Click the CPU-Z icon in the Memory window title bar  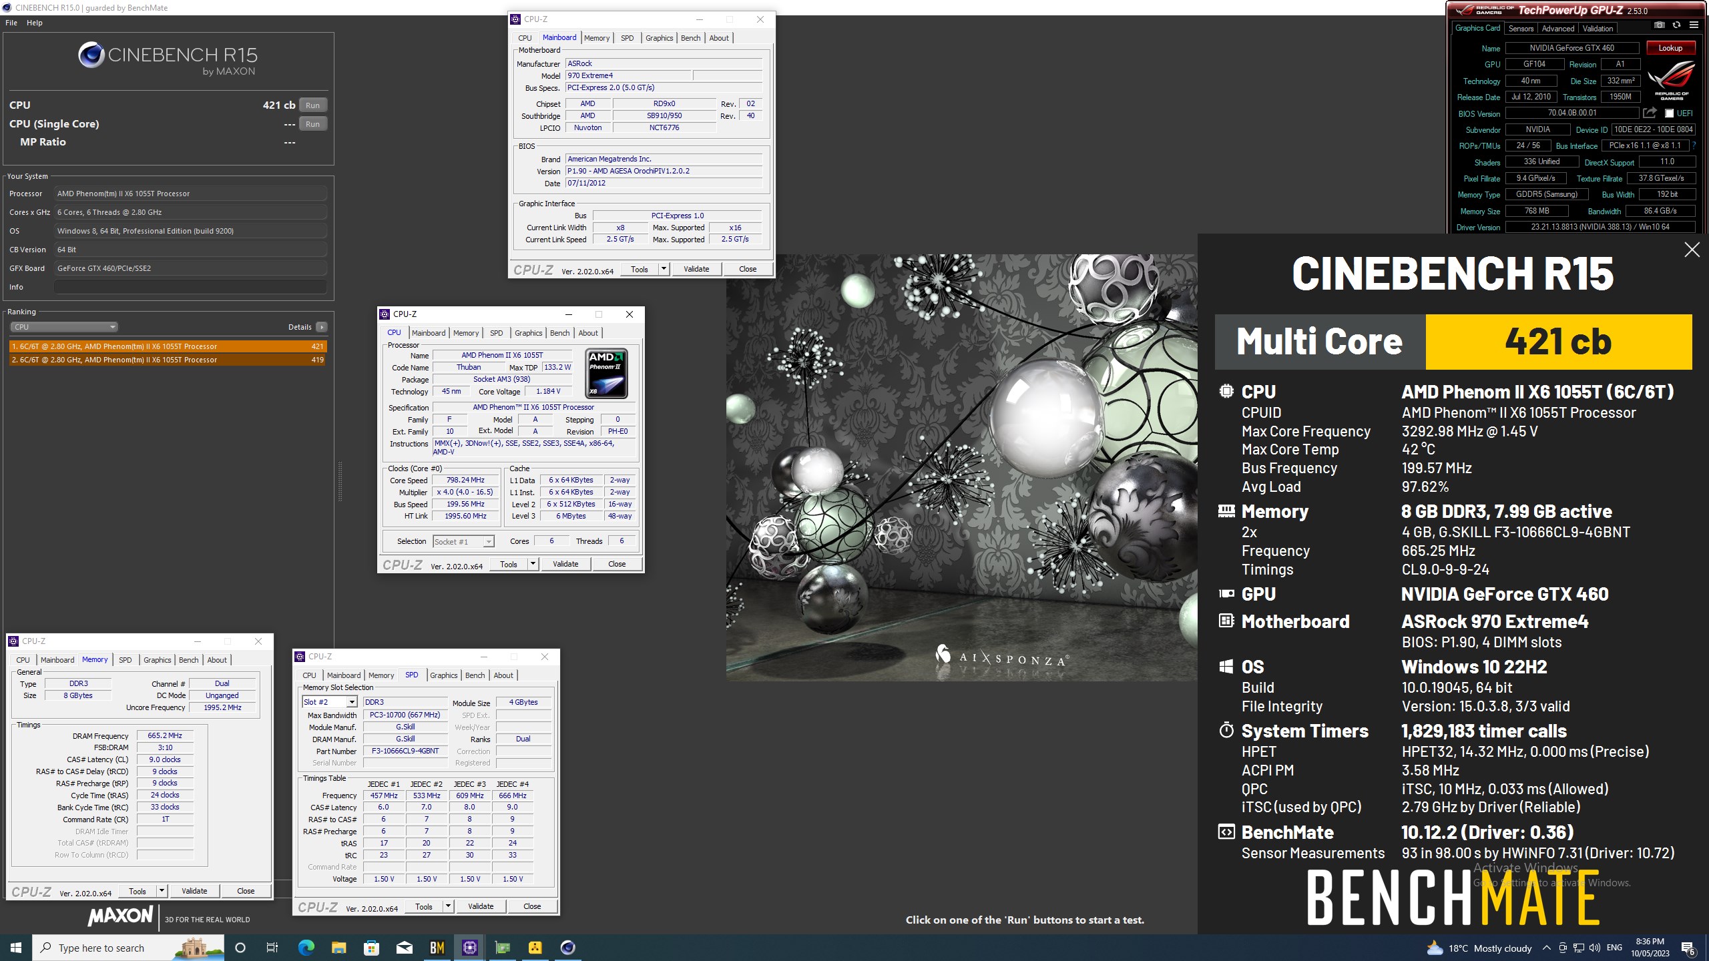13,641
